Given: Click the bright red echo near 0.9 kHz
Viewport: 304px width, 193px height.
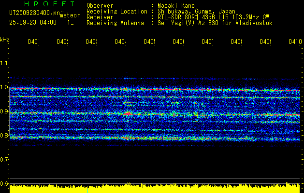Looking at the screenshot, I should point(128,113).
